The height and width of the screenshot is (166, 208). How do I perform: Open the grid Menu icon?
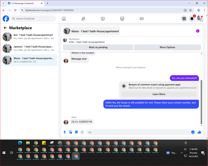[184, 19]
